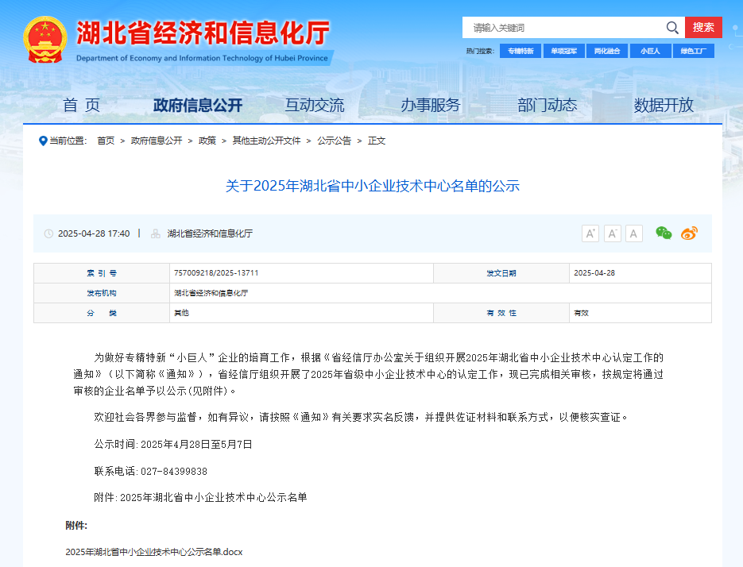Click the clock icon next to publish time
743x567 pixels.
[48, 233]
